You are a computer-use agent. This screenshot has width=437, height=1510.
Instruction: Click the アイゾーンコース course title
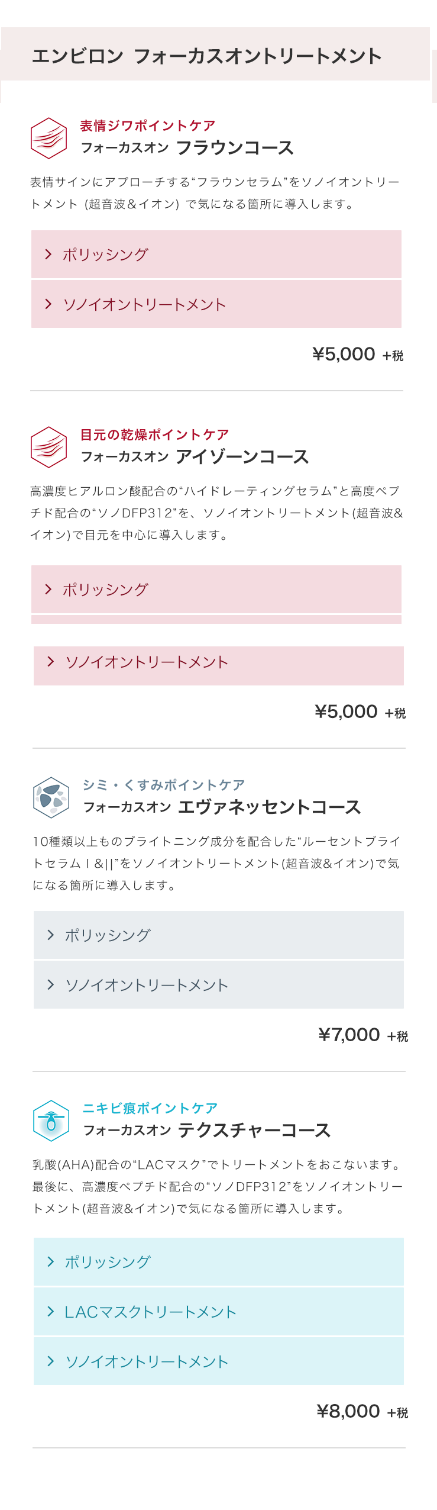click(x=242, y=457)
